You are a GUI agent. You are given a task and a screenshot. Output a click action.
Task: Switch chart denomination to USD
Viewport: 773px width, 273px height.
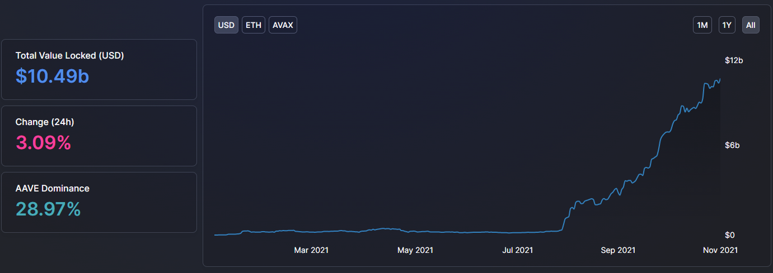click(226, 25)
